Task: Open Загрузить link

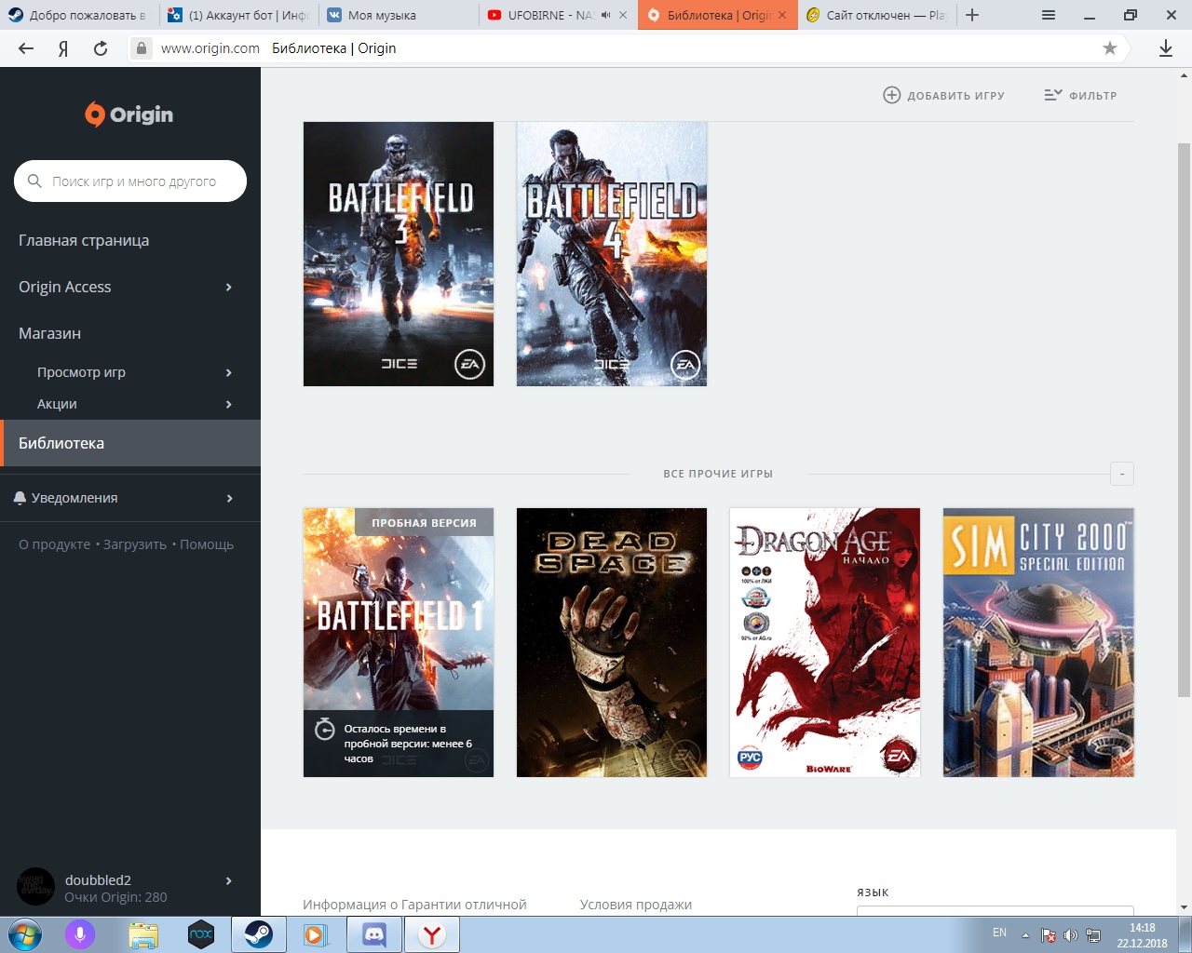Action: 135,544
